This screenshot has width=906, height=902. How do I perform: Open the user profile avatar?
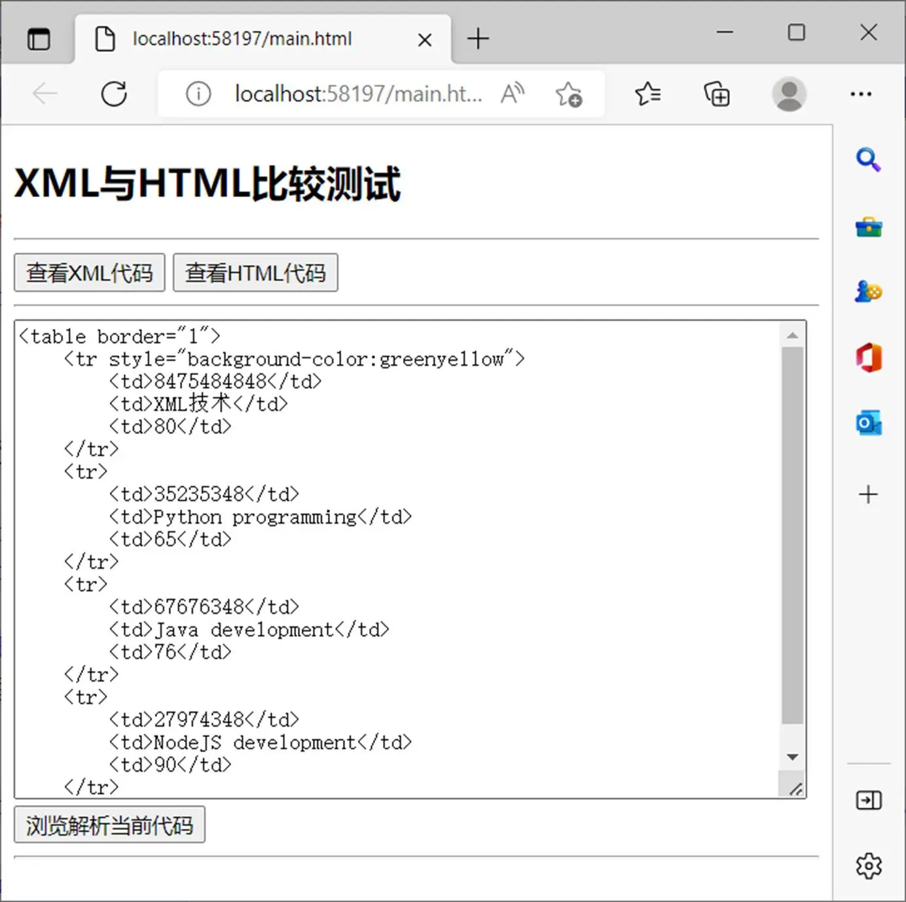point(789,94)
